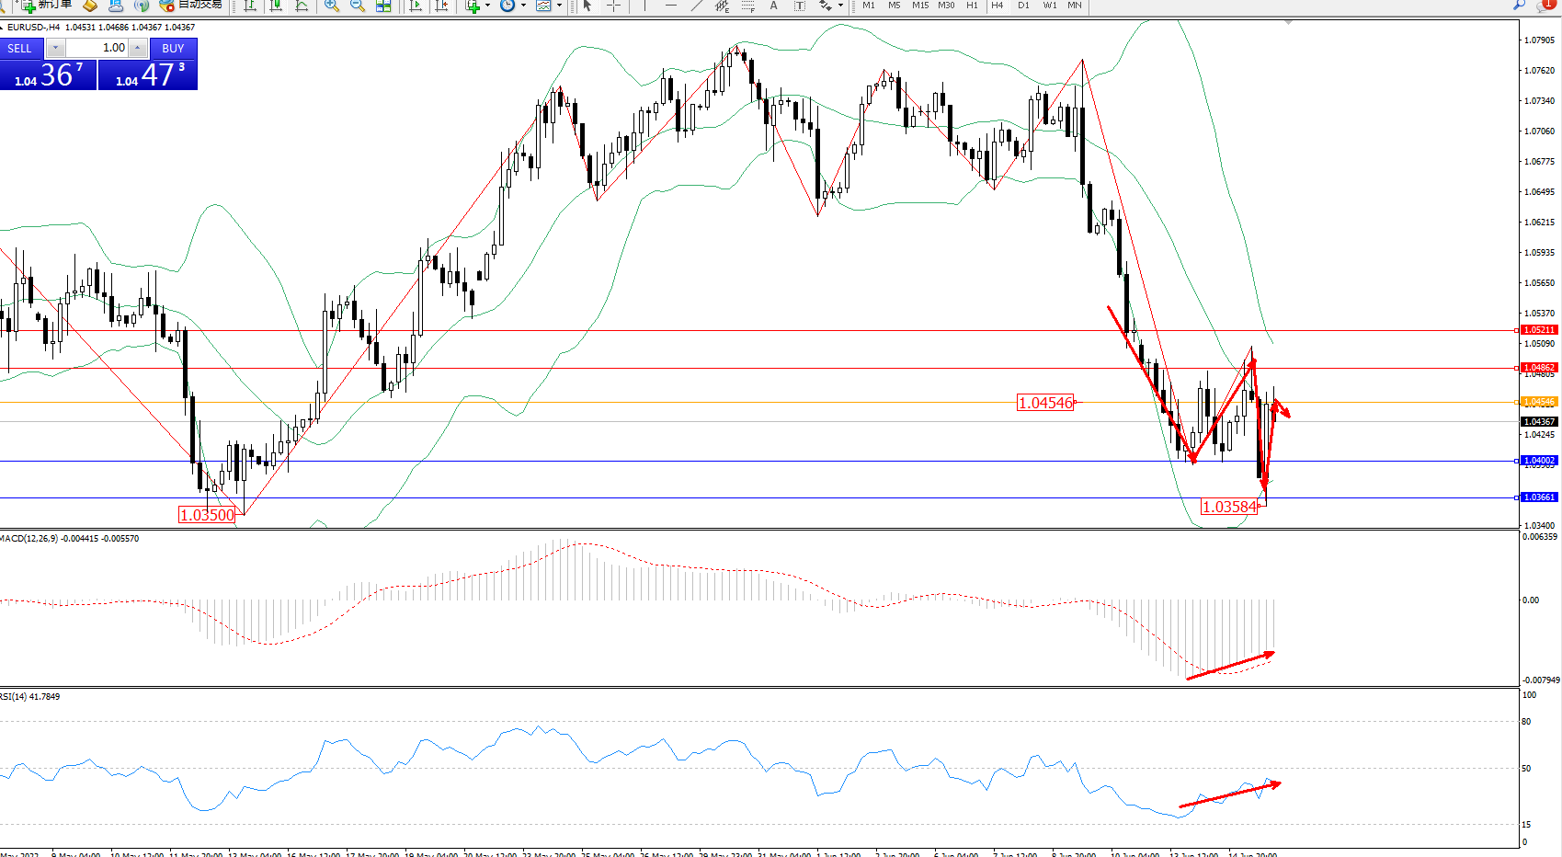Screen dimensions: 1562x857
Task: Select the crosshair tool
Action: 613,6
